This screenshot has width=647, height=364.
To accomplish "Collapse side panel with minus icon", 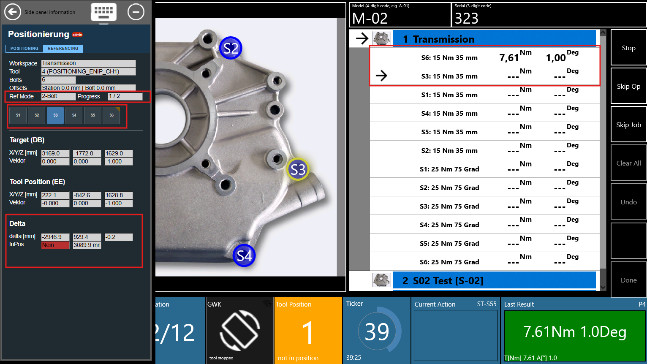I will 136,12.
